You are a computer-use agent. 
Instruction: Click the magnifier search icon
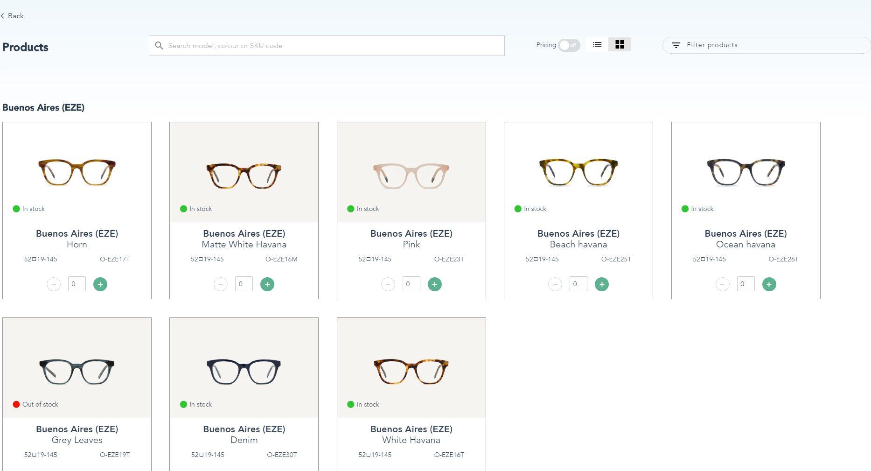click(x=159, y=46)
